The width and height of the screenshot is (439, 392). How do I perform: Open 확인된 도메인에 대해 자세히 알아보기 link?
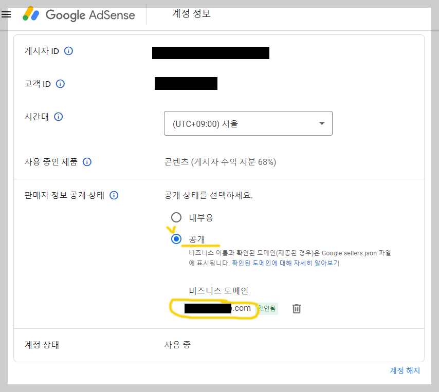285,263
